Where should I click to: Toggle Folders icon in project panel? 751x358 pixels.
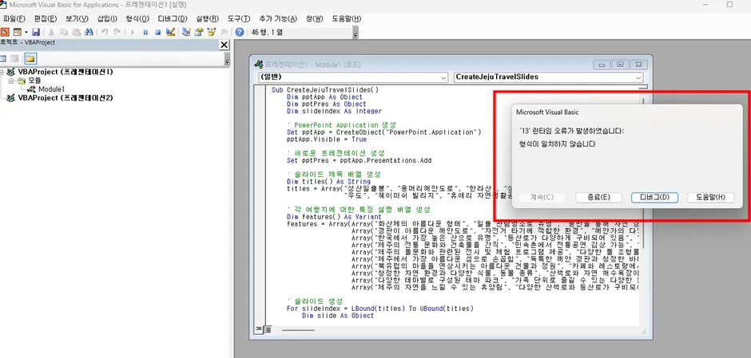(30, 59)
